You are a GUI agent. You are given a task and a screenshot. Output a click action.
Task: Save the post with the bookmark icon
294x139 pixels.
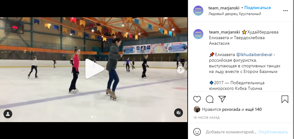click(x=285, y=99)
